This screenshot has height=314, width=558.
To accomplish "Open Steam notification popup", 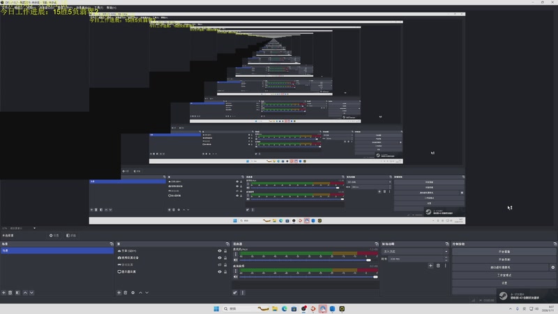I will pos(526,295).
